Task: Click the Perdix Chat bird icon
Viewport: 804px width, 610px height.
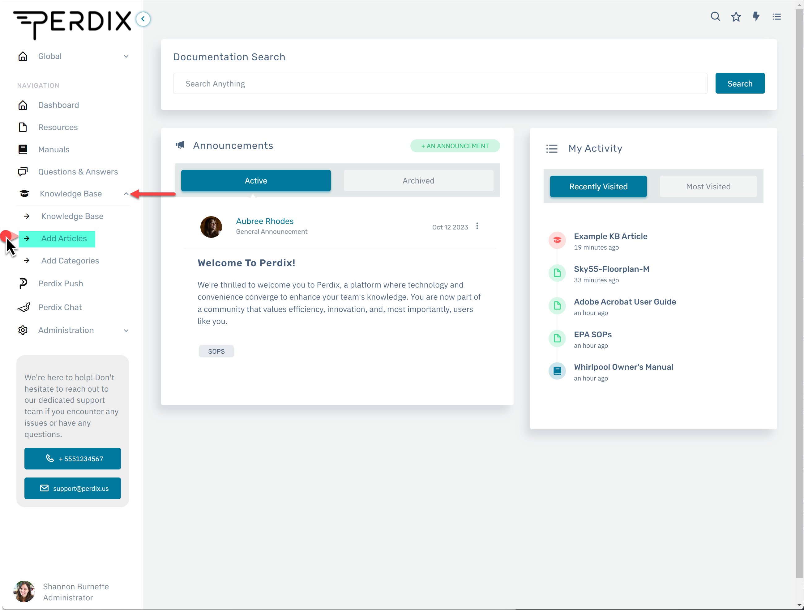Action: pos(24,307)
